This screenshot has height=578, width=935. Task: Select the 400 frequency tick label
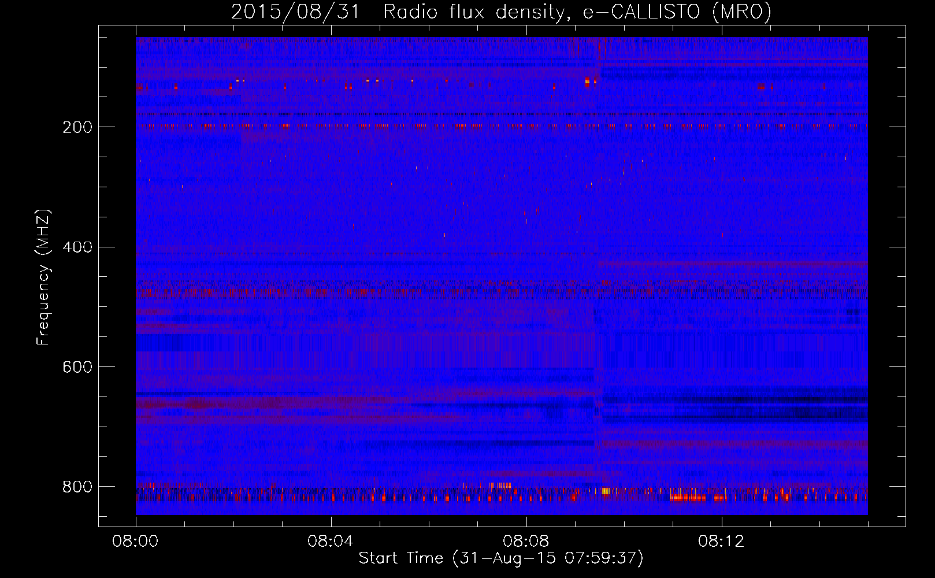pyautogui.click(x=77, y=247)
